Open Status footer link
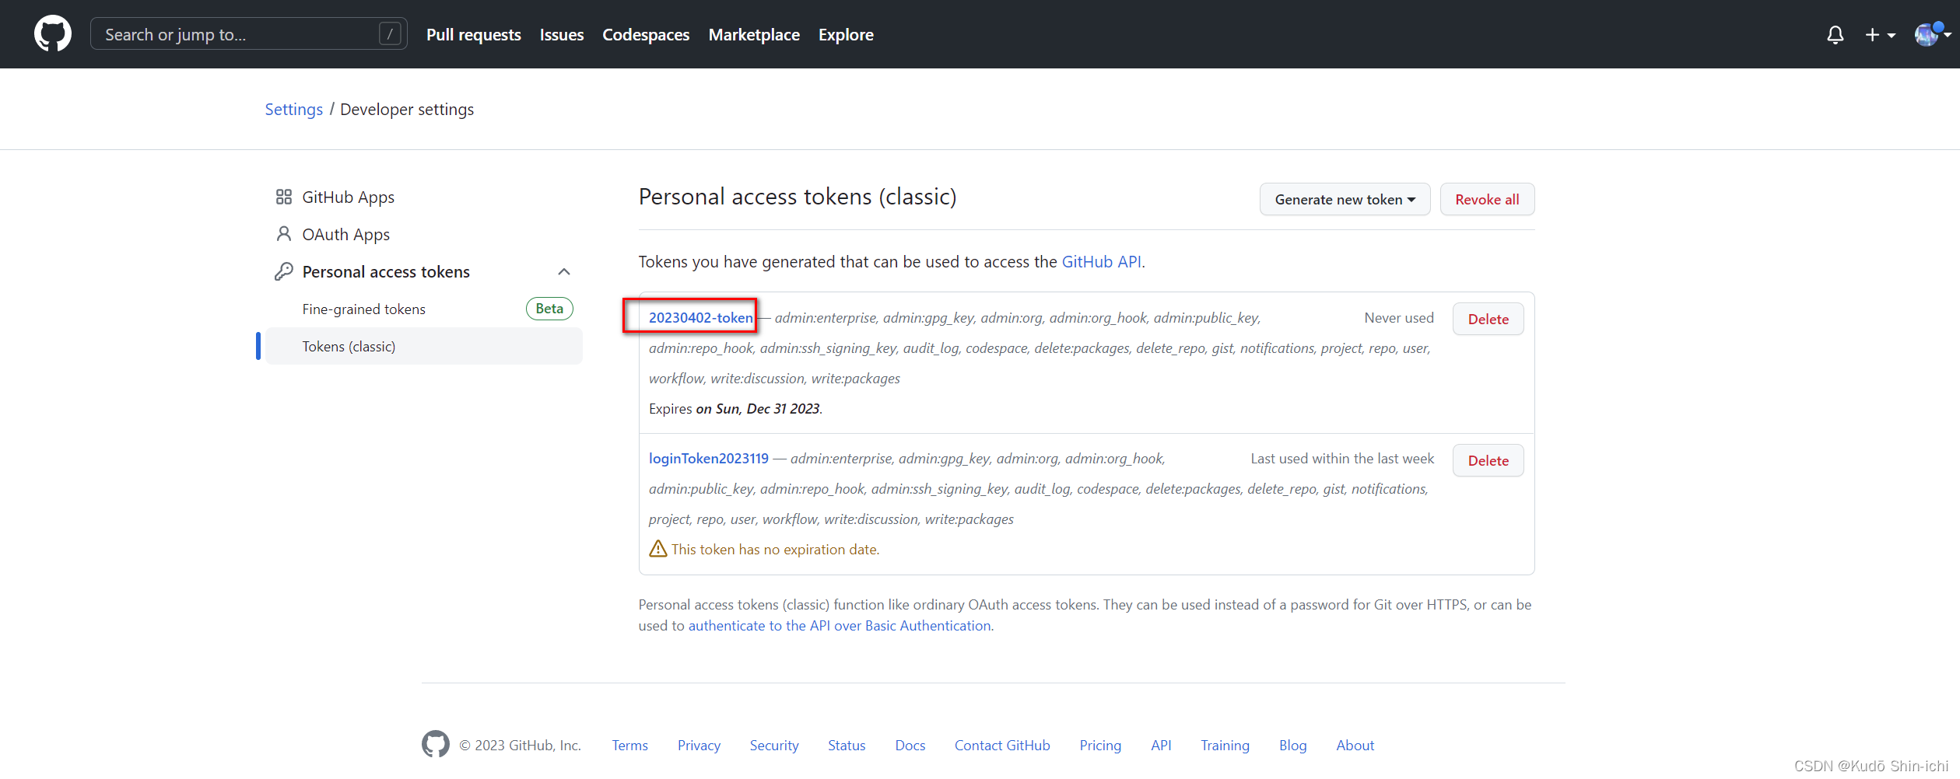 [x=847, y=746]
